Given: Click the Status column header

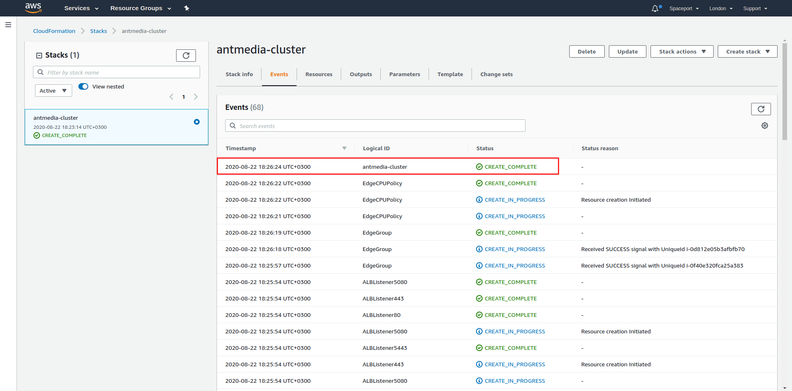Looking at the screenshot, I should [x=485, y=148].
